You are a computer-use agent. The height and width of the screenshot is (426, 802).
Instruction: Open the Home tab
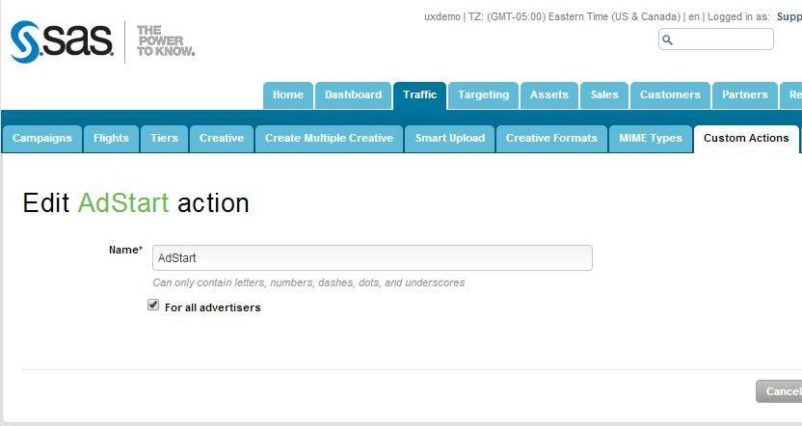[287, 95]
